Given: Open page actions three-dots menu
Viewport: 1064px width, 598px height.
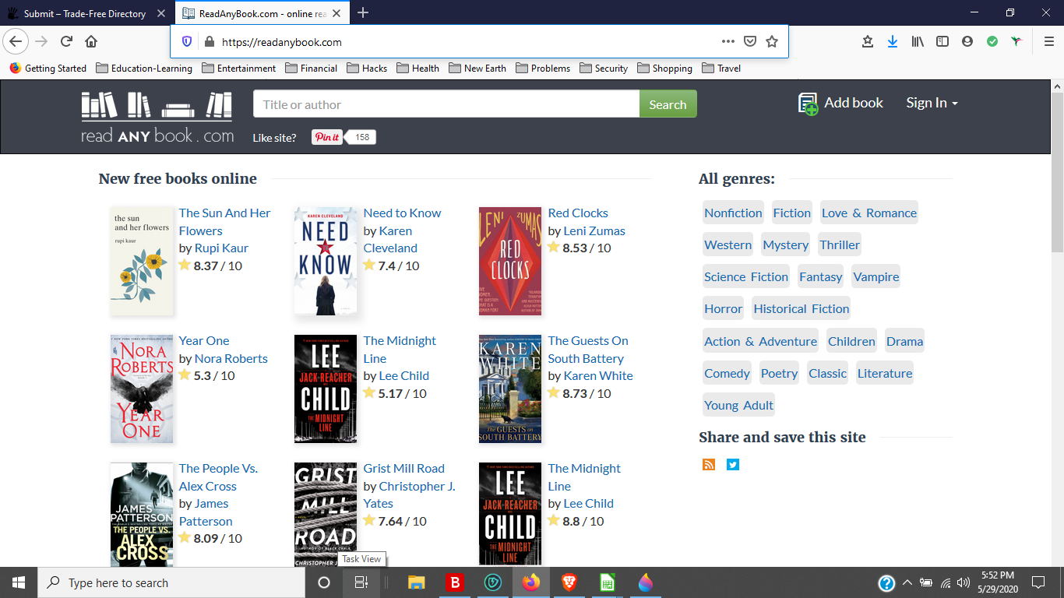Looking at the screenshot, I should 728,42.
